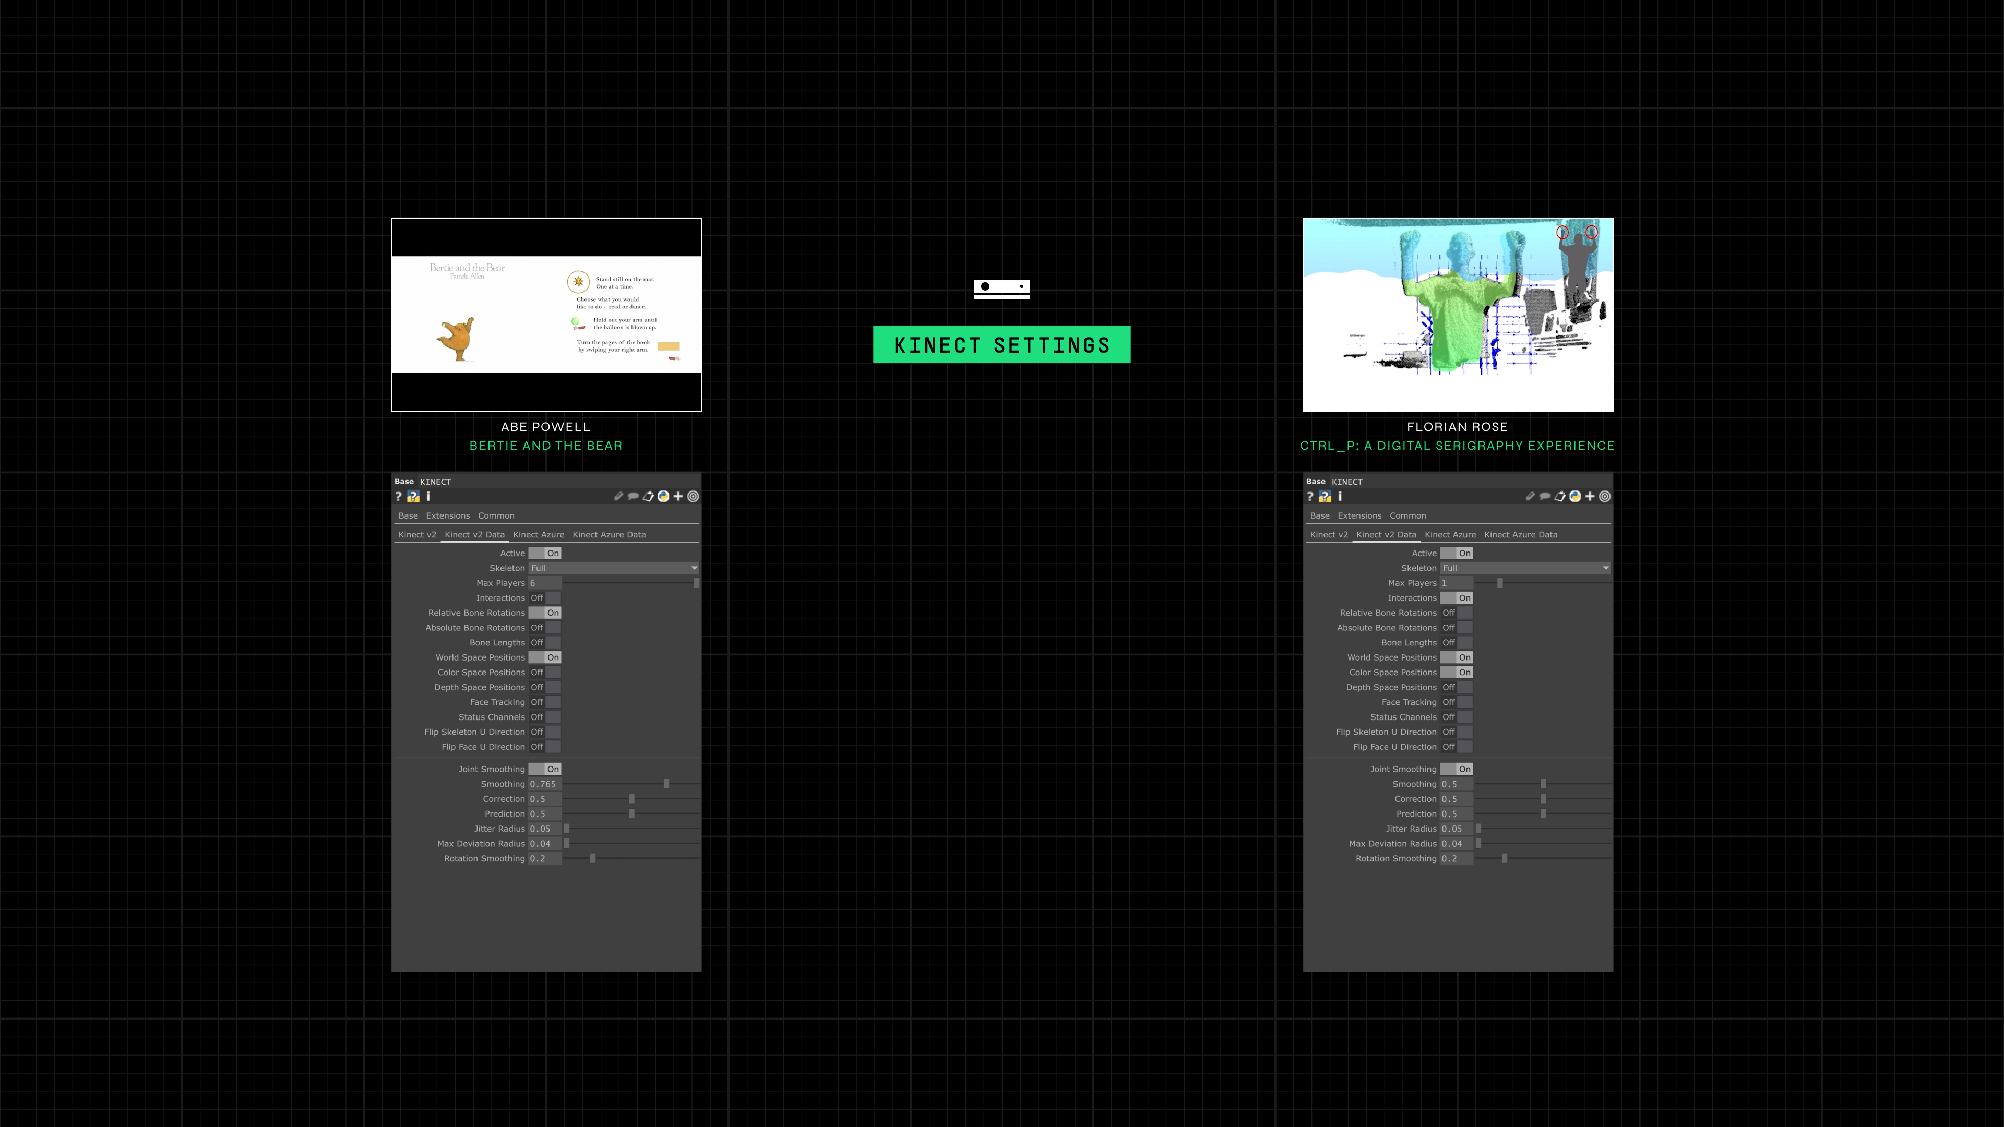
Task: Click the Smoothing slider handle in left panel
Action: pyautogui.click(x=667, y=784)
